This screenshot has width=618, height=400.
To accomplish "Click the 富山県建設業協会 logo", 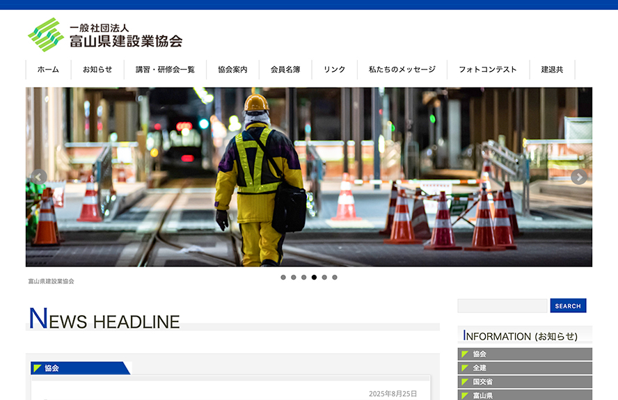I will pyautogui.click(x=104, y=35).
